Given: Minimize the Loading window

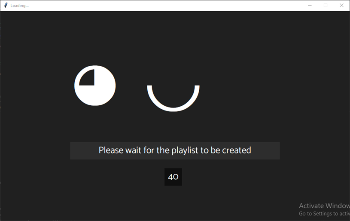Looking at the screenshot, I should [310, 5].
